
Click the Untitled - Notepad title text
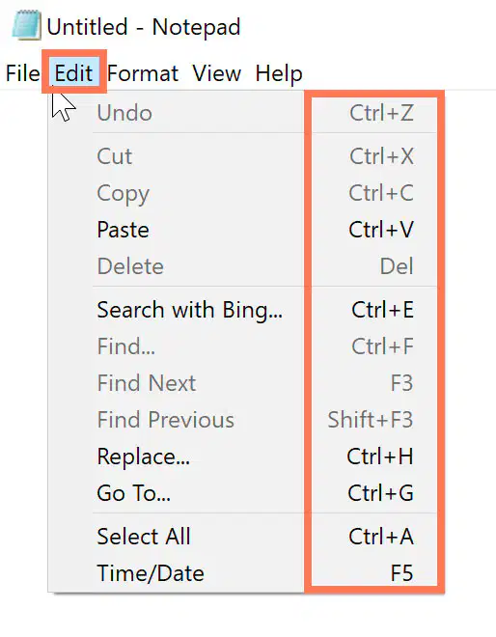point(144,27)
